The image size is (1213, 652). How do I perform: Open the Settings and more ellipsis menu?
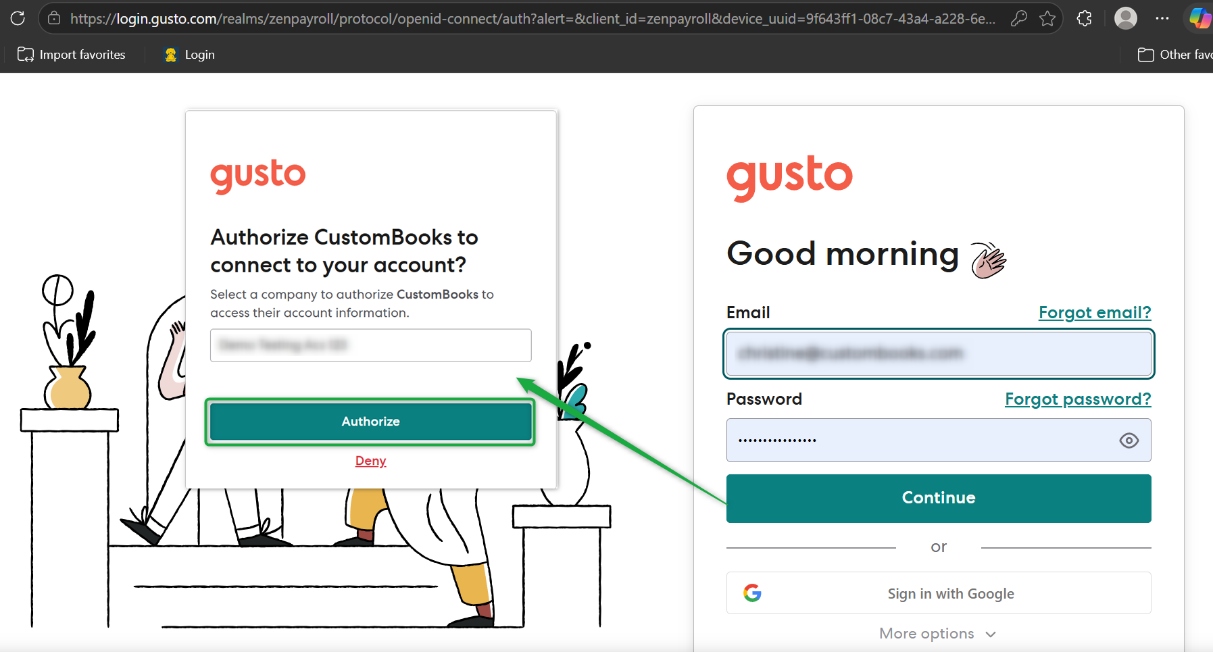coord(1162,18)
